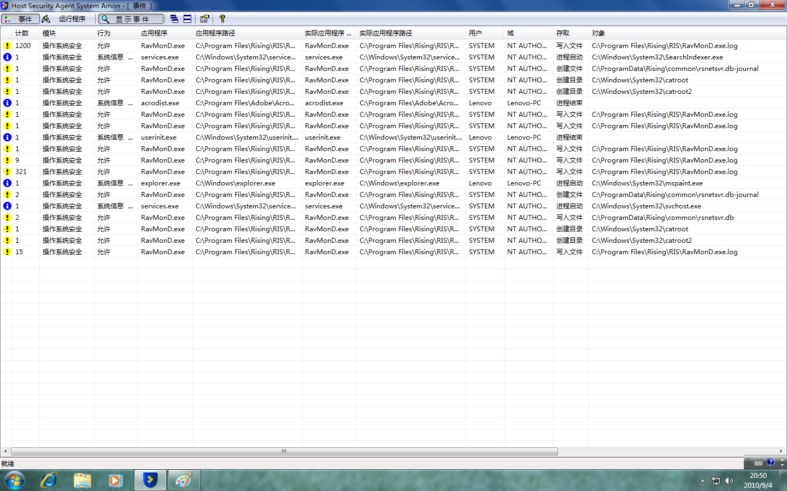Open the properties settings toolbar icon
787x491 pixels.
coord(204,19)
